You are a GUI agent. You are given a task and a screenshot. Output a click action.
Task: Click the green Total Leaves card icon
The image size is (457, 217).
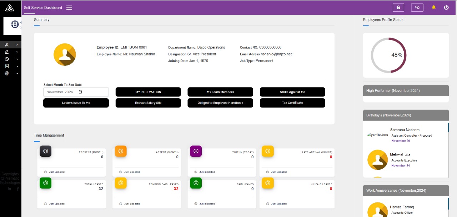point(46,183)
